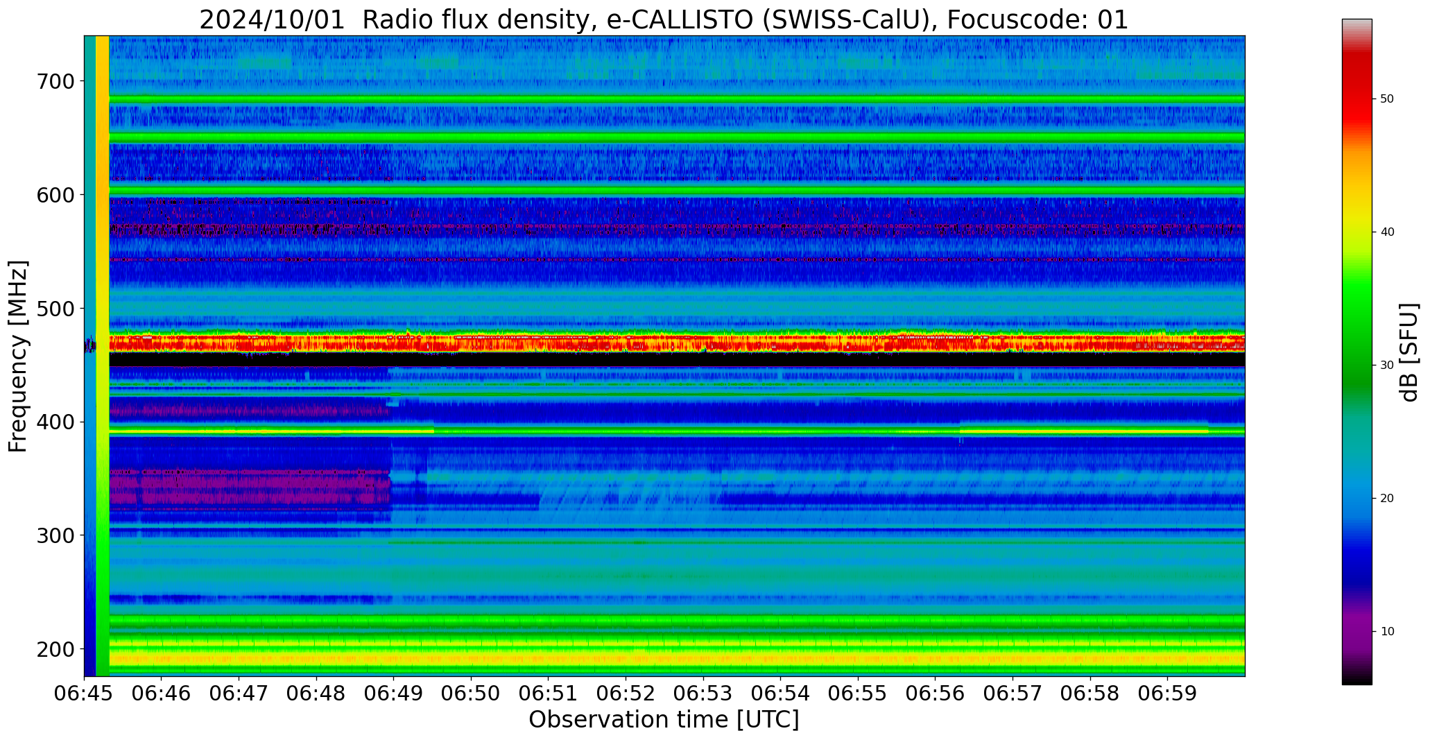Click the colorbar tick label 20
Image resolution: width=1430 pixels, height=740 pixels.
pyautogui.click(x=1387, y=498)
